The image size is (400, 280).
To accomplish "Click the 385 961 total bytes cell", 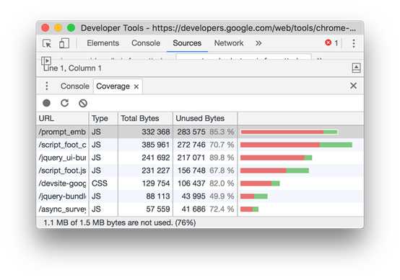I will [x=145, y=145].
